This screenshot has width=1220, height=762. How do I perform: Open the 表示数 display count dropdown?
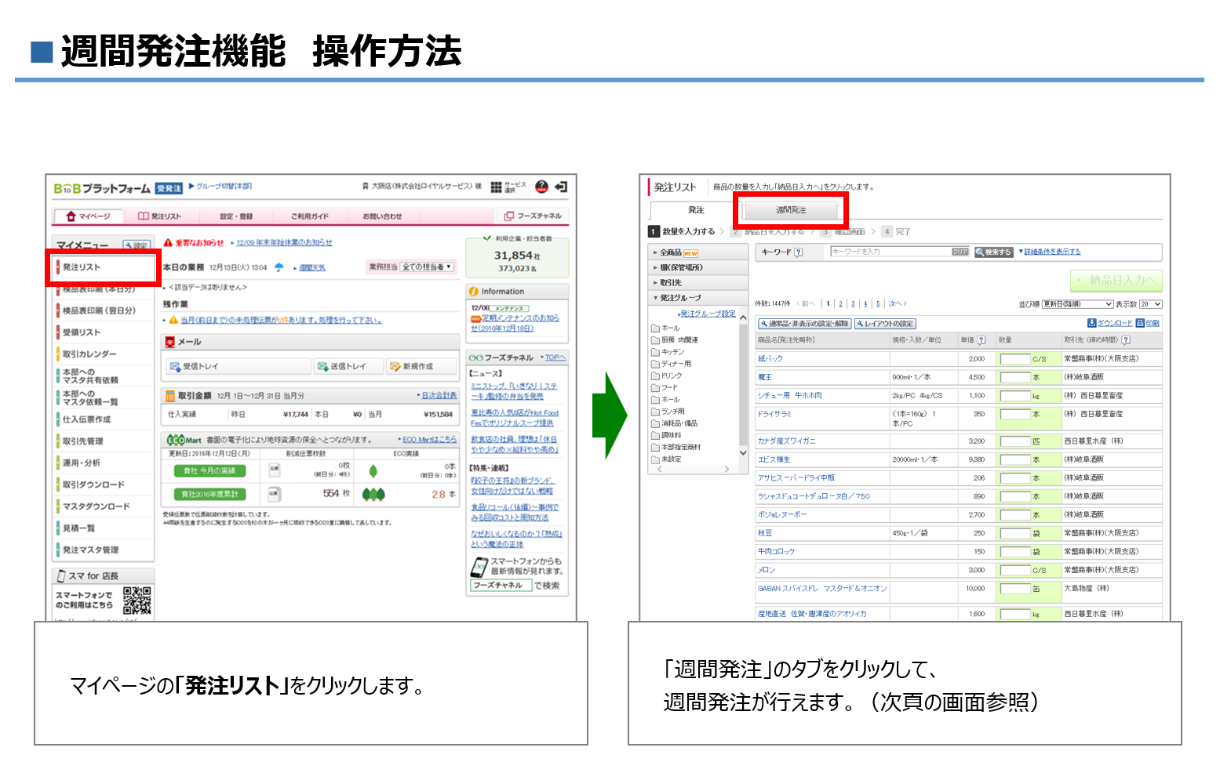pyautogui.click(x=1150, y=304)
